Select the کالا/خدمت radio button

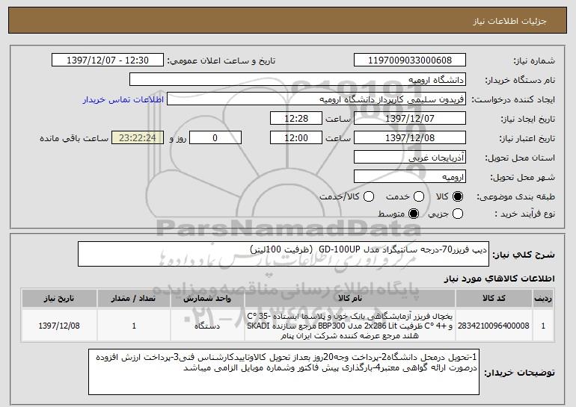point(369,196)
